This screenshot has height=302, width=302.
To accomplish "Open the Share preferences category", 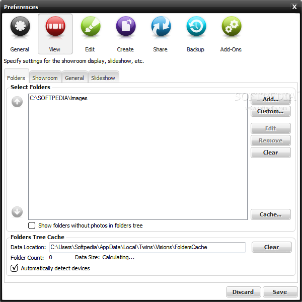I will [161, 34].
